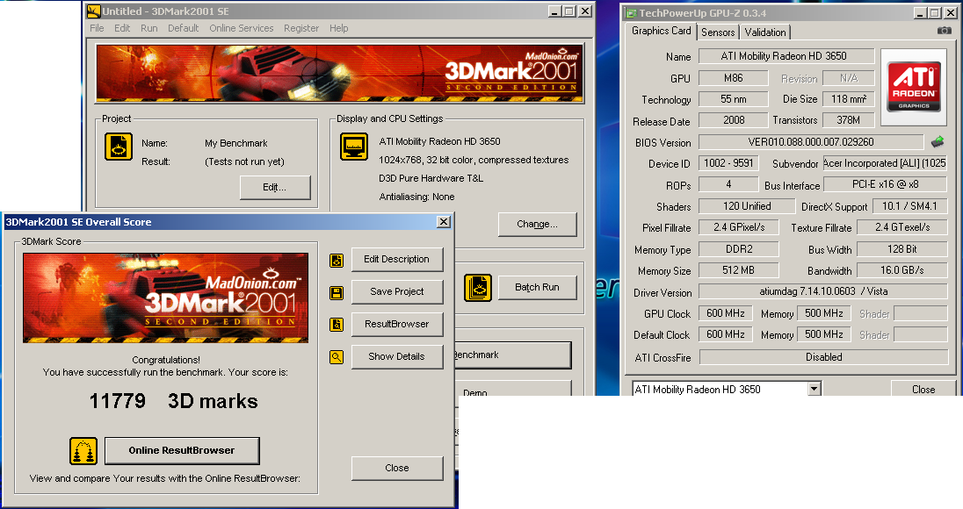The height and width of the screenshot is (509, 963).
Task: Click the "Antialiasing: None" text
Action: [x=417, y=197]
